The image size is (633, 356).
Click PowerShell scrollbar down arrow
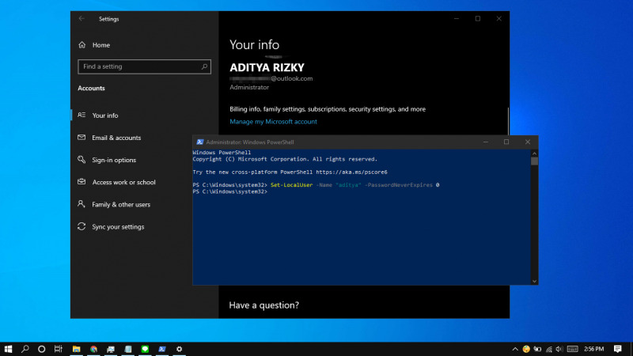coord(535,282)
